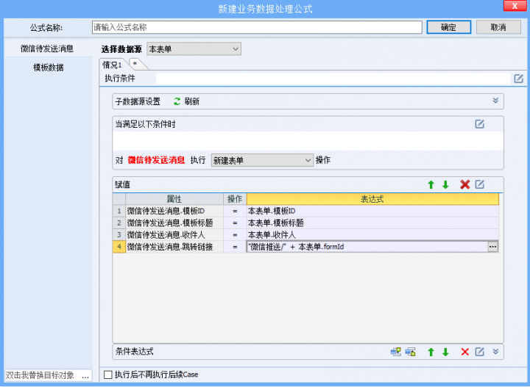Click 取消 button
Viewport: 530px width, 387px height.
498,27
